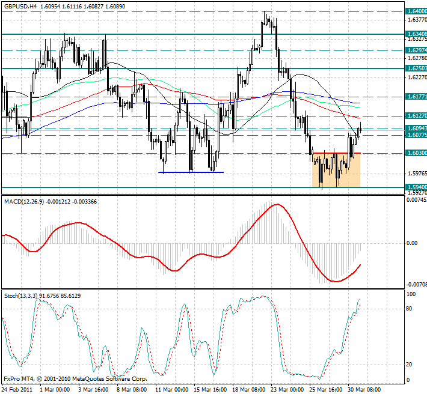This screenshot has height=394, width=427.
Task: Select the blue horizontal support line
Action: coord(191,172)
